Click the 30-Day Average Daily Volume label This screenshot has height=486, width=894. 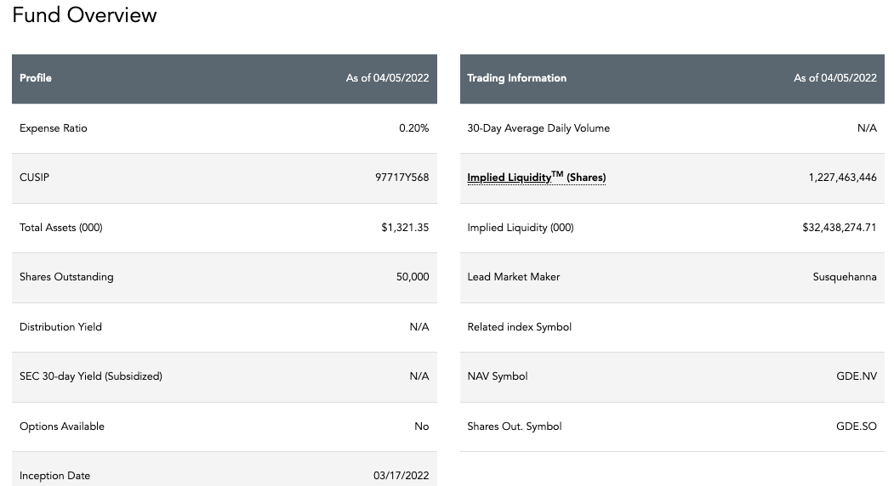[538, 128]
